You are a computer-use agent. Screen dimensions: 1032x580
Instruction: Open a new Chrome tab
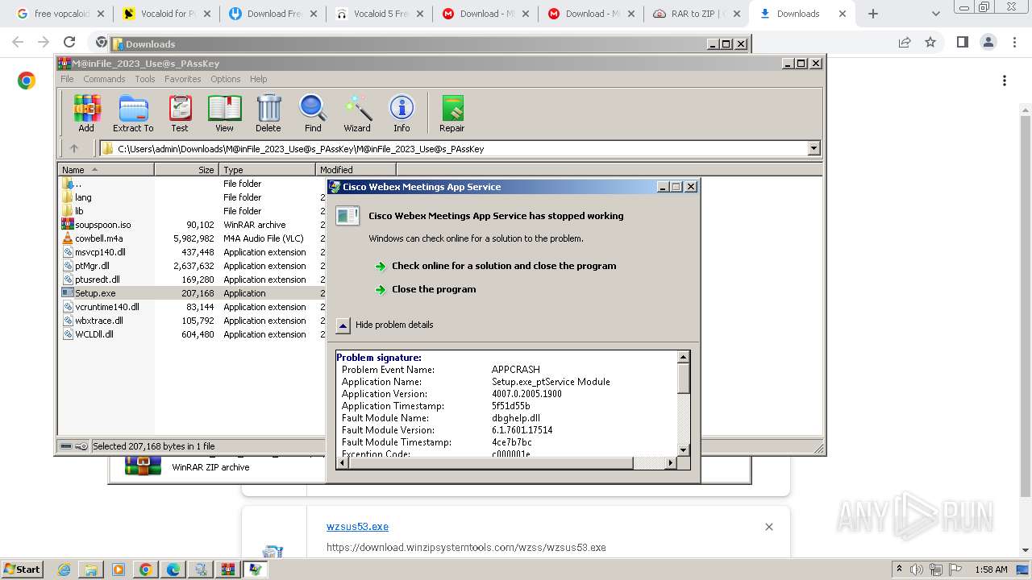(872, 14)
